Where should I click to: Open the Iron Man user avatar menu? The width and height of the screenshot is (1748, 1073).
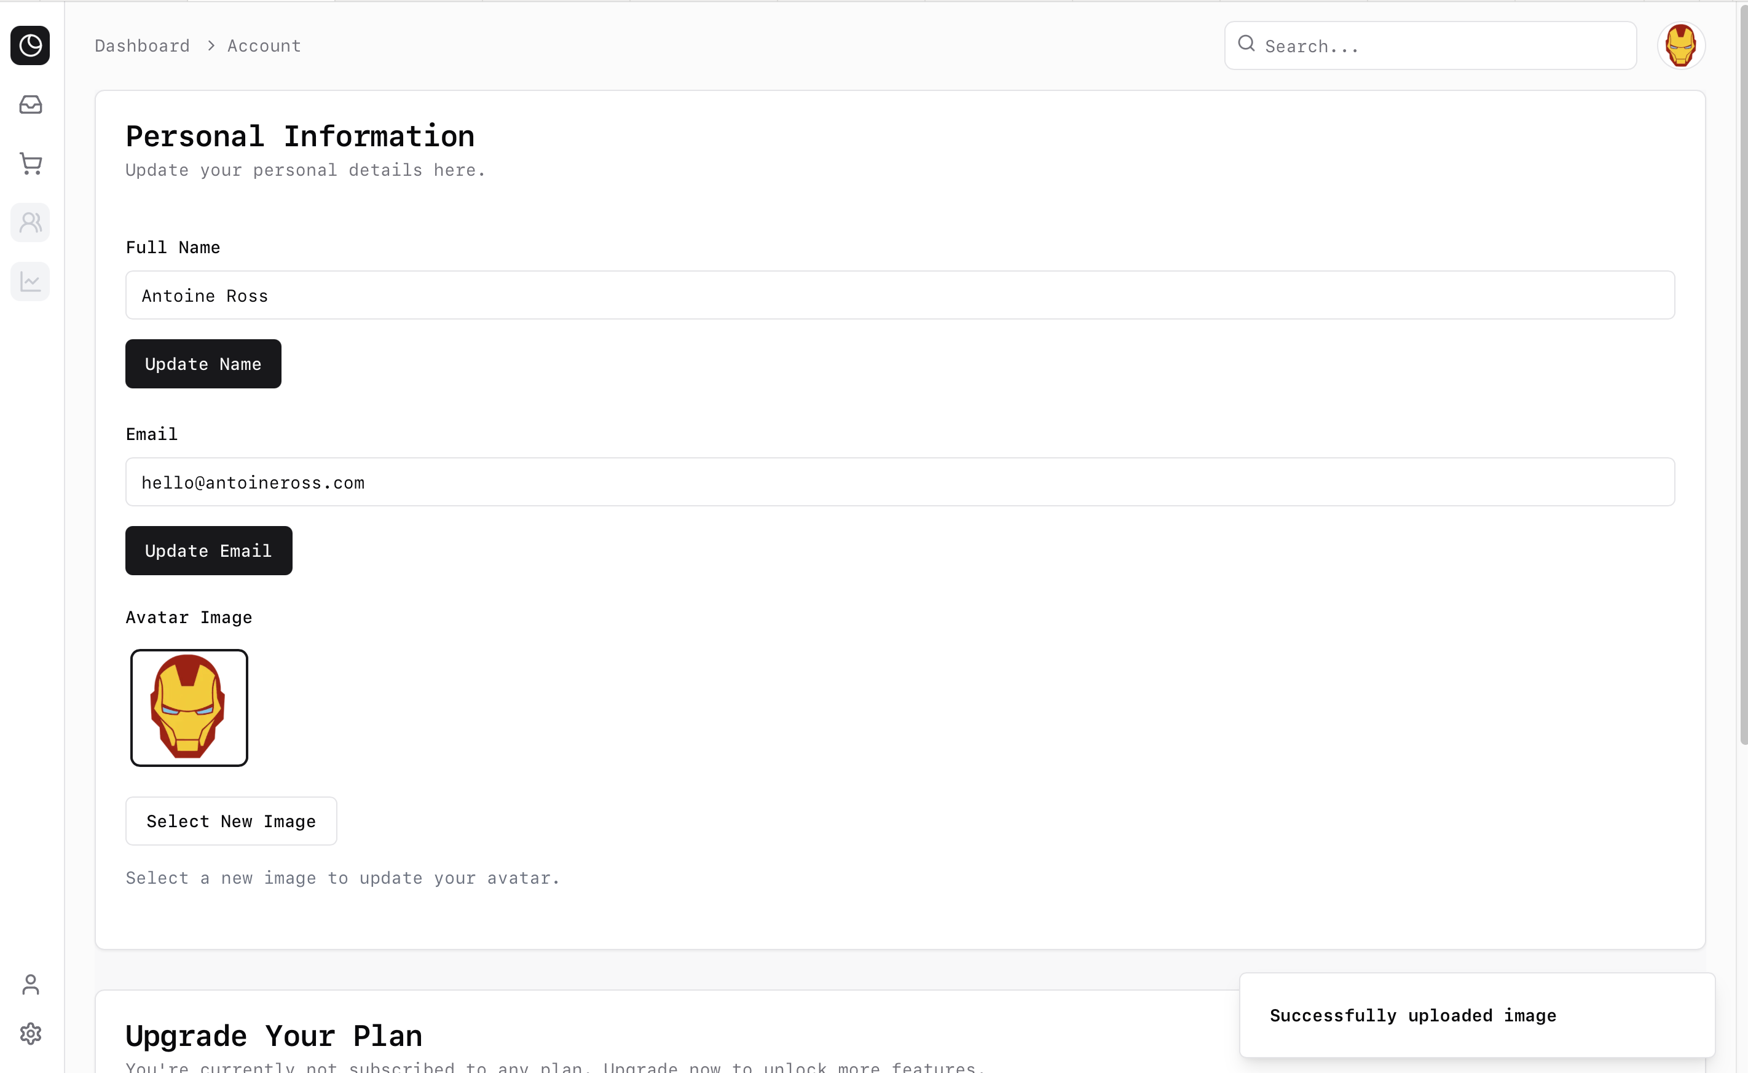coord(1680,45)
